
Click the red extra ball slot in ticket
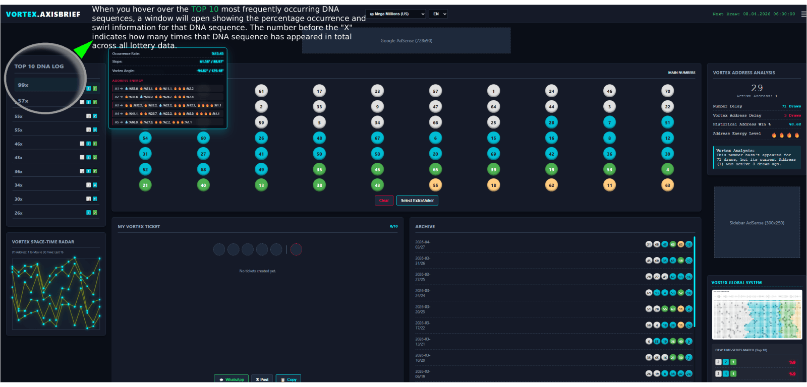[296, 249]
